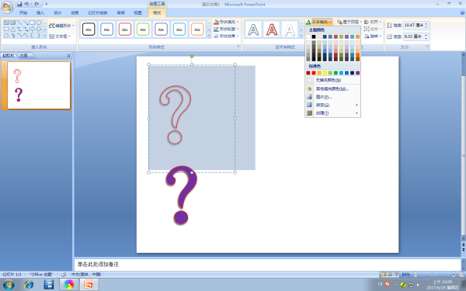The image size is (466, 291).
Task: Open the 文本框 (Text Box) dropdown
Action: [x=60, y=36]
